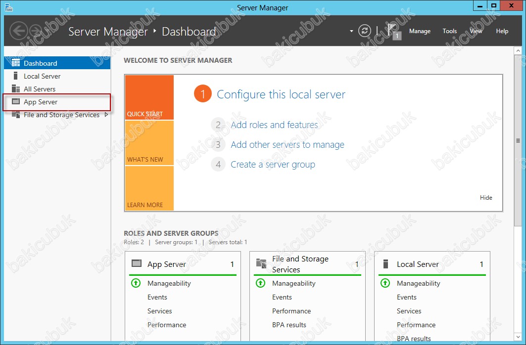Screen dimensions: 526x345
Task: Click Add roles and features link
Action: (x=274, y=125)
